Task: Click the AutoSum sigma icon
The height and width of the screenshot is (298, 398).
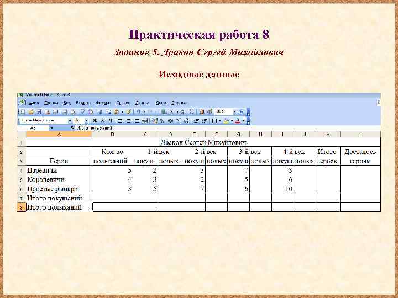Action: tap(171, 111)
